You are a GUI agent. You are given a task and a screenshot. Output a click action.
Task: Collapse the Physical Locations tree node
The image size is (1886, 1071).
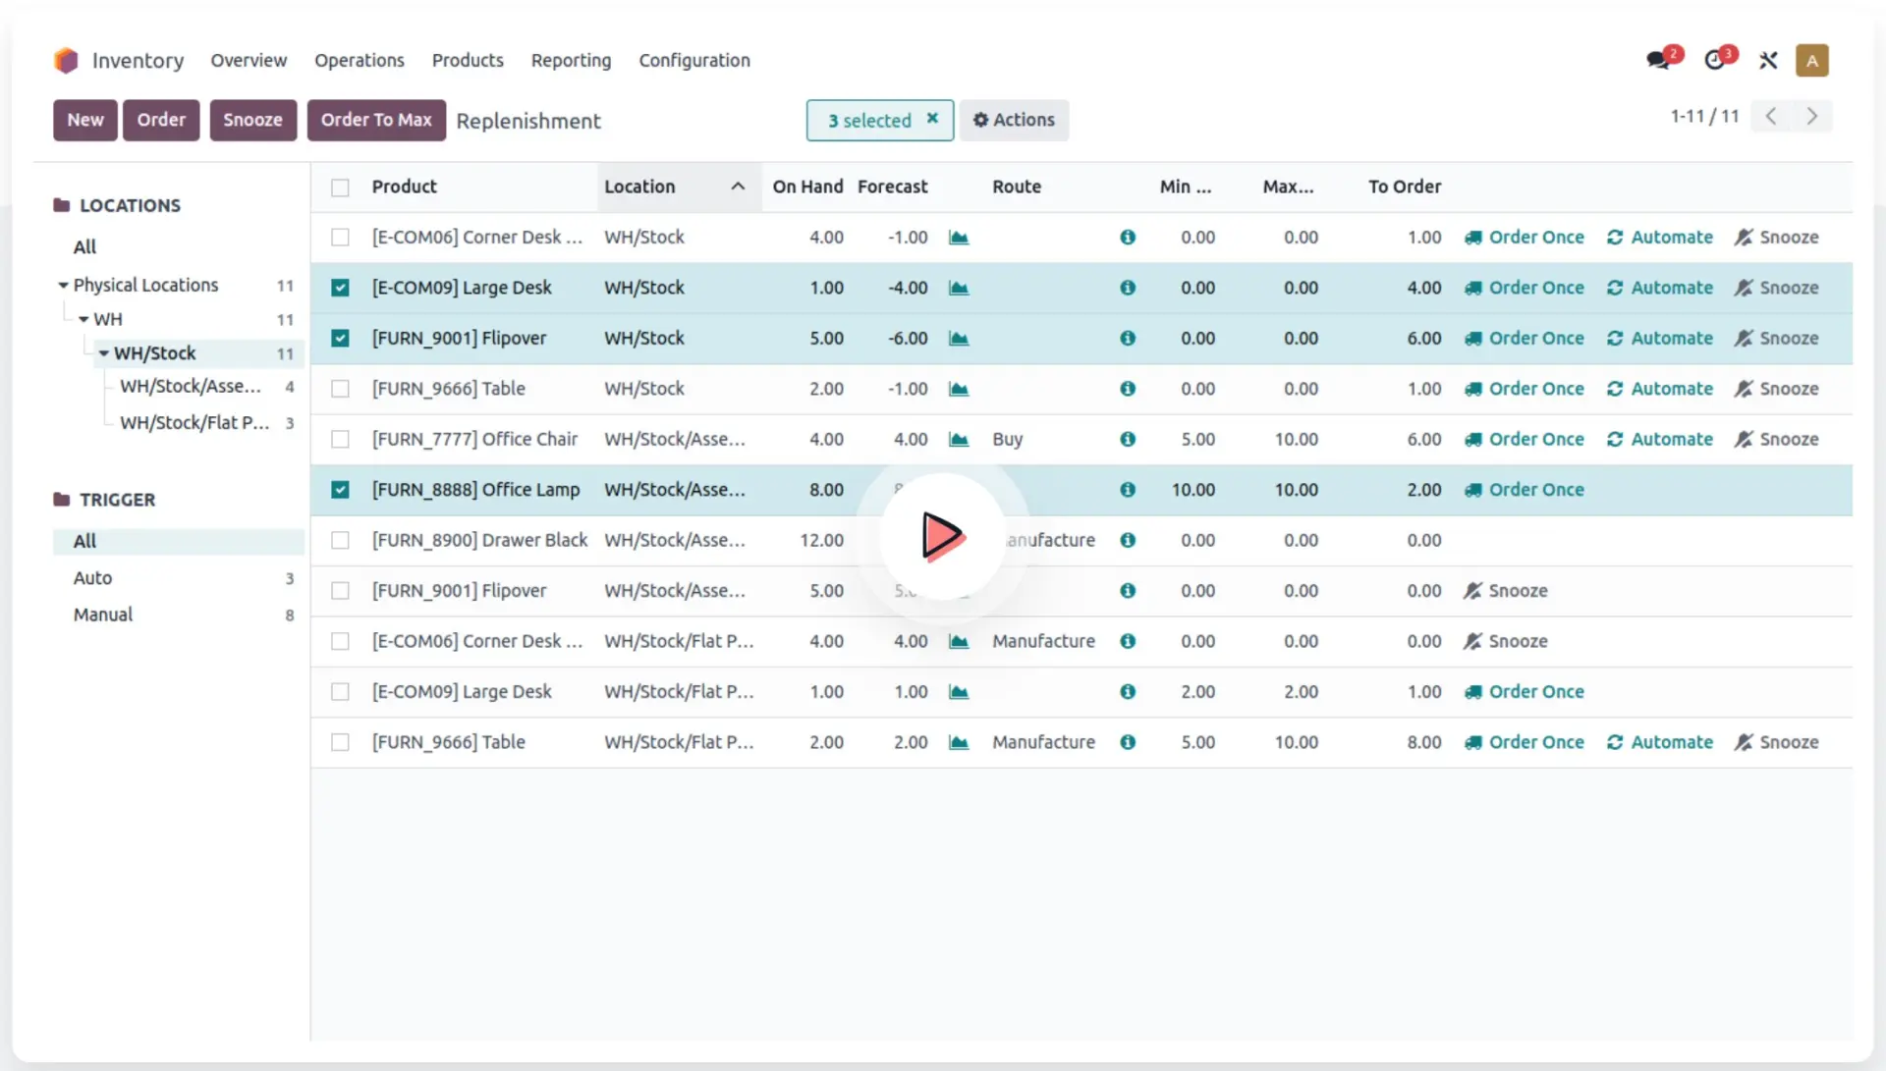pos(63,286)
